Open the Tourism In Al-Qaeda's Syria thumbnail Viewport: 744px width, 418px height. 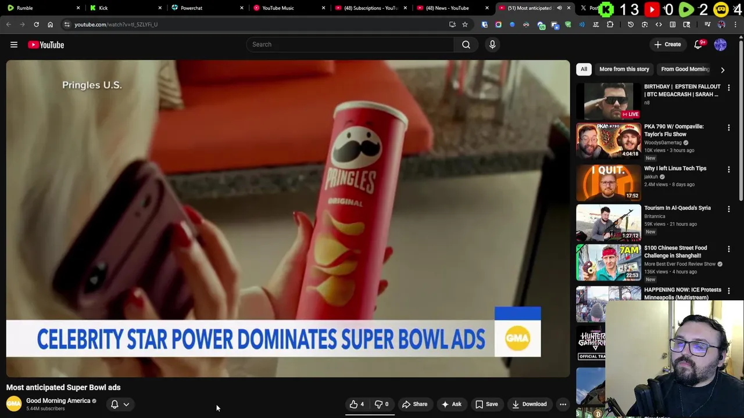[609, 222]
